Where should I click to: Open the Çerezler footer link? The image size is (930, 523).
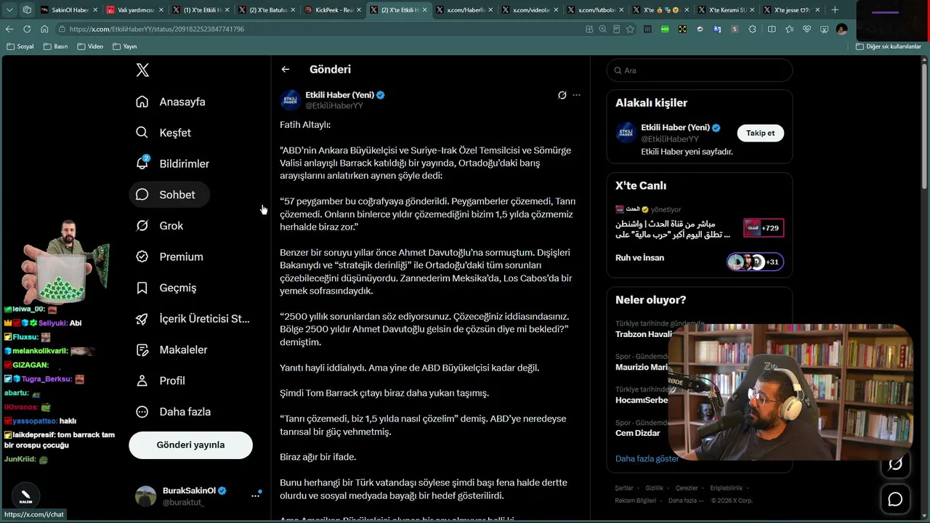(687, 488)
